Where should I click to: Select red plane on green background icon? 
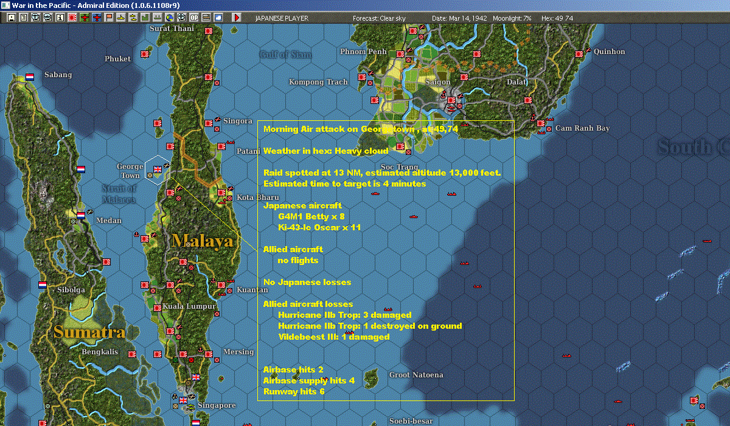(84, 18)
